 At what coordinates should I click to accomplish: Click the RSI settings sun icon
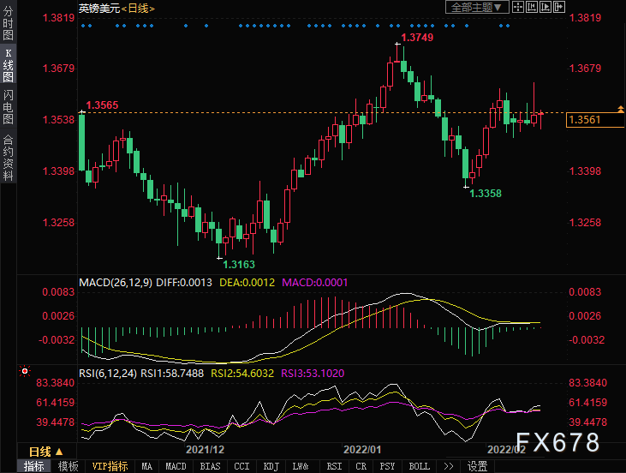(25, 372)
